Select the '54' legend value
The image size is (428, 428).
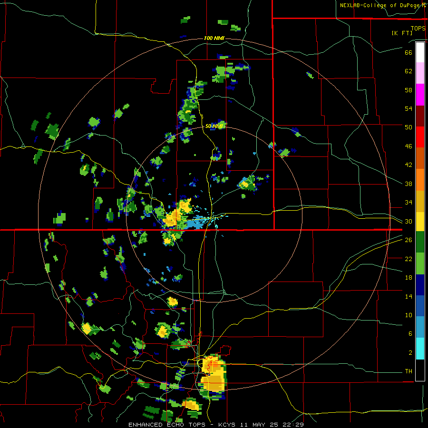[x=409, y=108]
